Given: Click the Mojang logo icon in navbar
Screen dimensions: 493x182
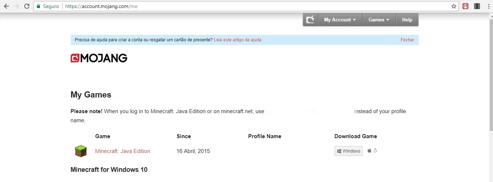Looking at the screenshot, I should click(x=310, y=20).
